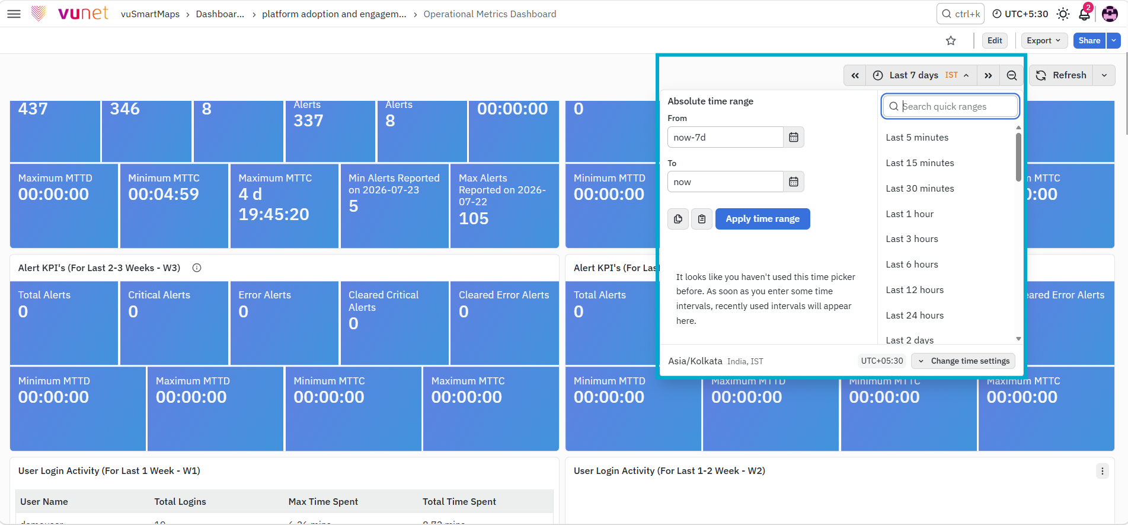1128x525 pixels.
Task: Click the Share button
Action: (x=1089, y=40)
